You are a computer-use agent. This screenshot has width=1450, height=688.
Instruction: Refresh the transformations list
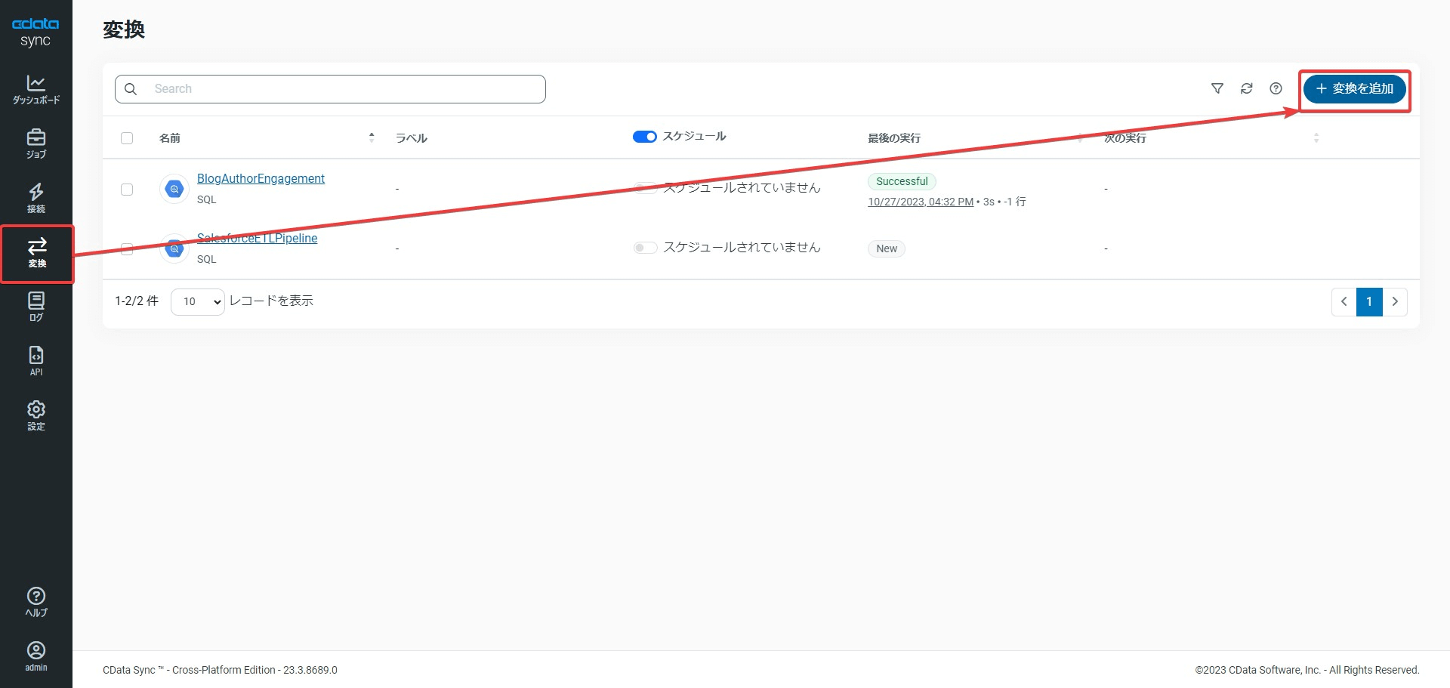(x=1247, y=88)
